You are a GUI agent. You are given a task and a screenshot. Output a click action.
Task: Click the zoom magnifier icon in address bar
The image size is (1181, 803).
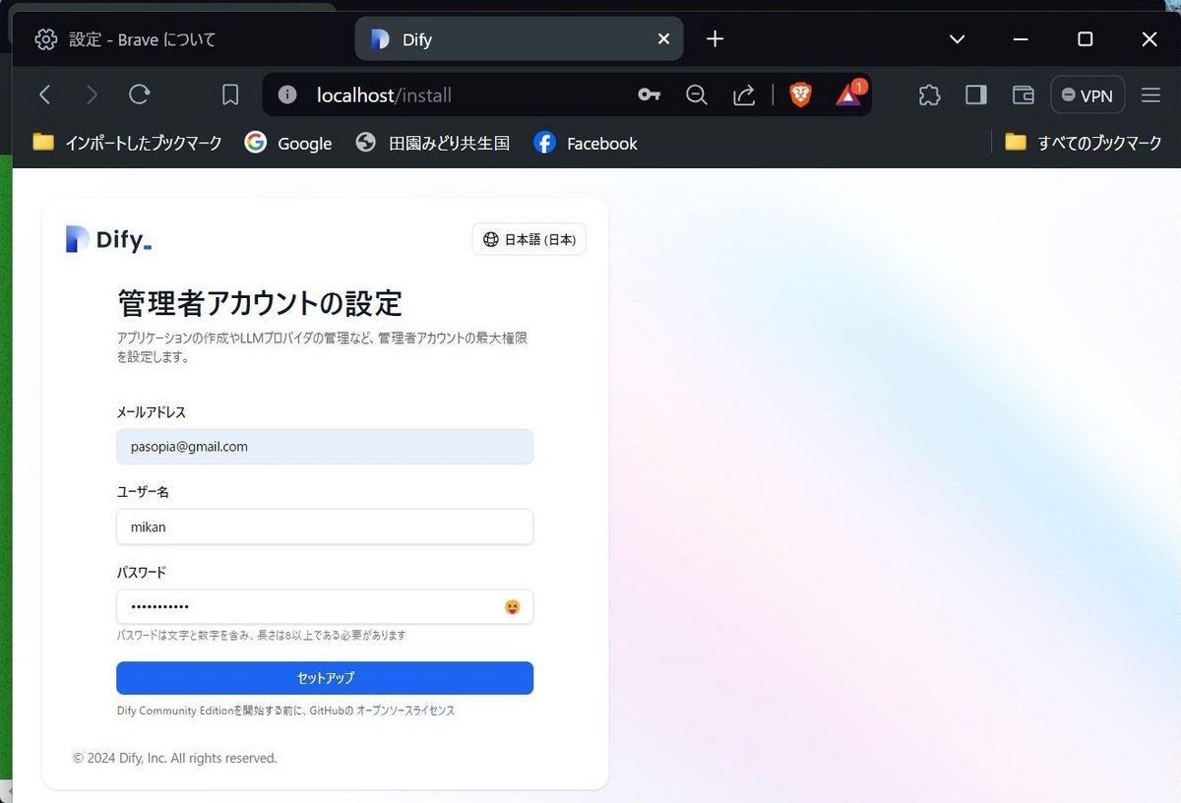[697, 94]
